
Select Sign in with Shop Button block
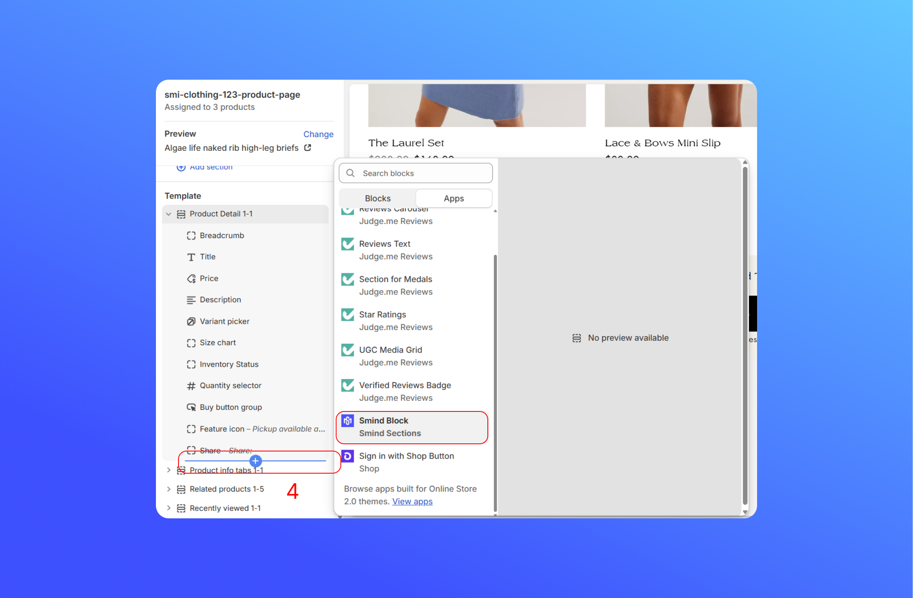pos(414,462)
